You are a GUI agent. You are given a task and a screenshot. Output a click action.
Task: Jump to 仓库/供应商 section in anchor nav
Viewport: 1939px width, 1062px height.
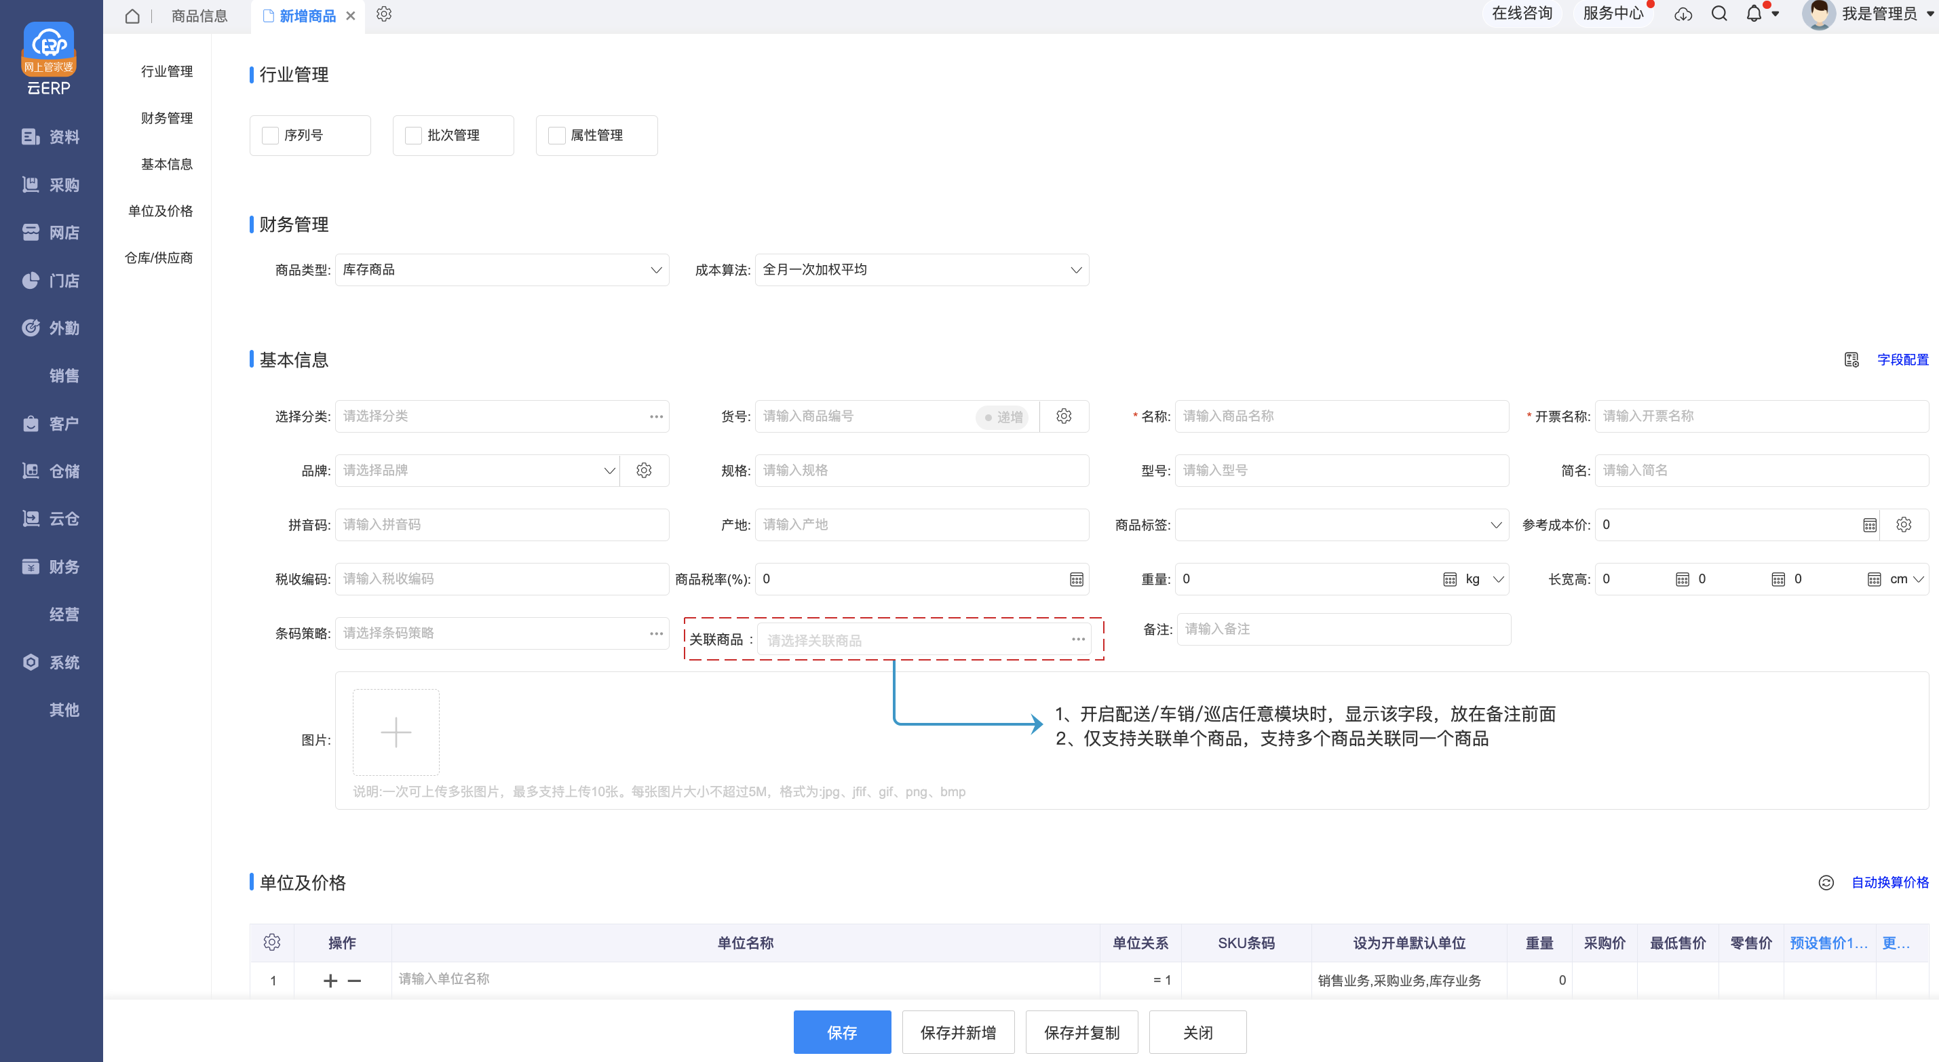pos(159,258)
